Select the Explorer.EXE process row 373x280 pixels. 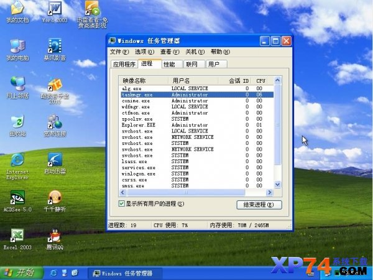coord(197,125)
